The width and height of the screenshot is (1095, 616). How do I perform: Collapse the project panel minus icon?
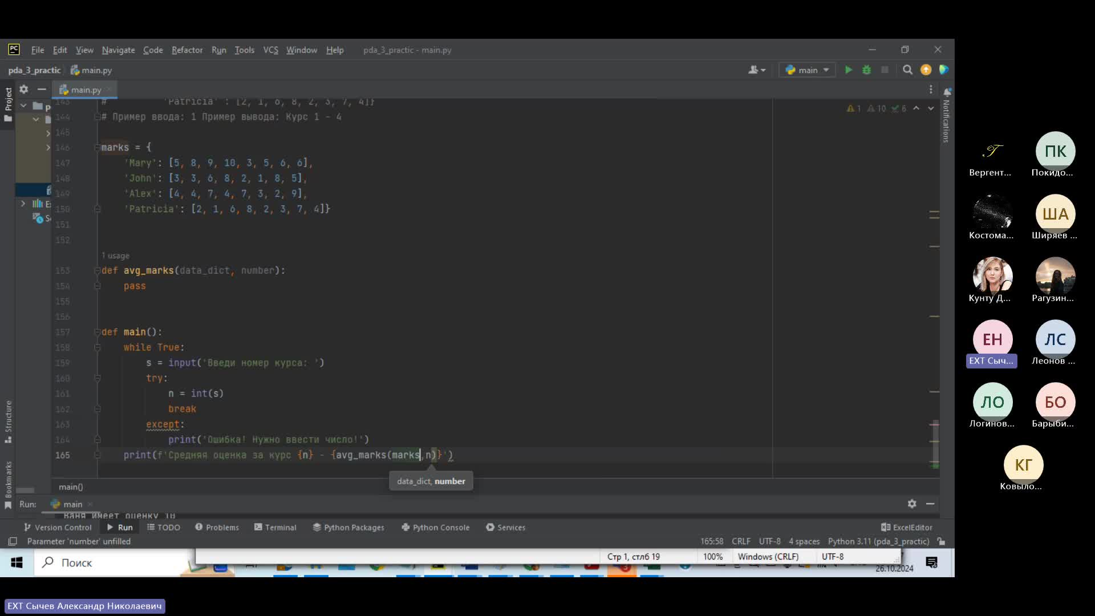[x=42, y=89]
